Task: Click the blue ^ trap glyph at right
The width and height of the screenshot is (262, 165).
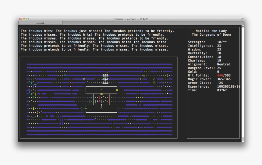Action: click(164, 86)
